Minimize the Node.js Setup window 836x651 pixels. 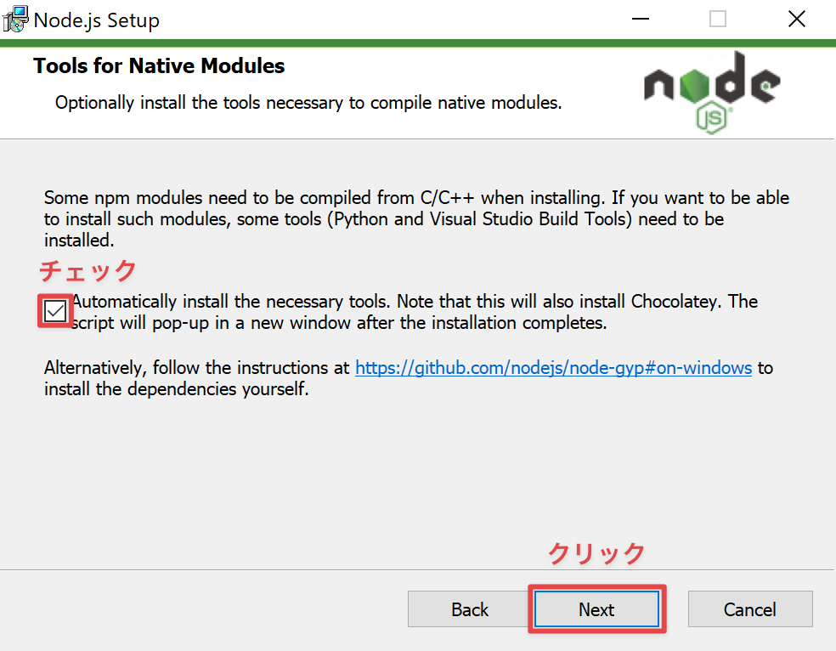pos(641,20)
